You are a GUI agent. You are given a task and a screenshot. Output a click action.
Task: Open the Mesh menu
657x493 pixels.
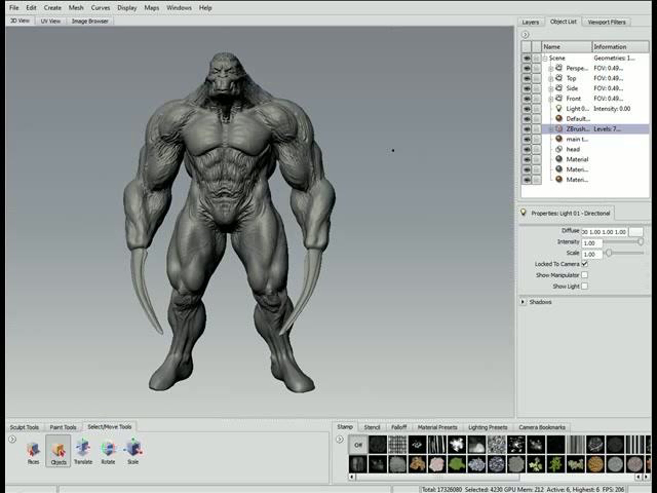coord(76,8)
